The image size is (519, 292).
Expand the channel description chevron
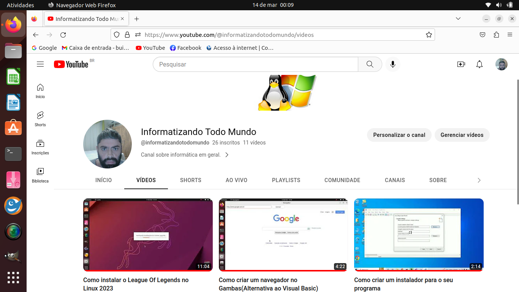coord(227,155)
